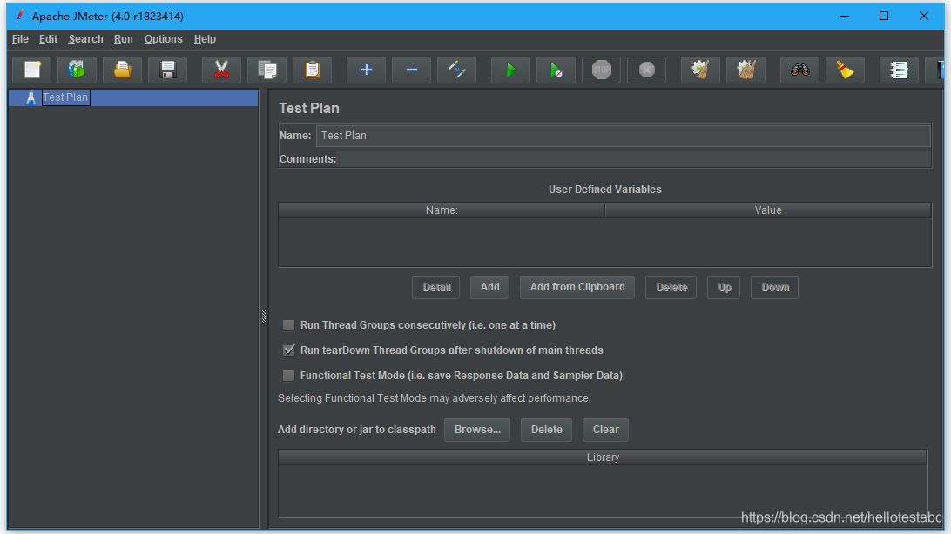Click the Value column header

(x=768, y=210)
